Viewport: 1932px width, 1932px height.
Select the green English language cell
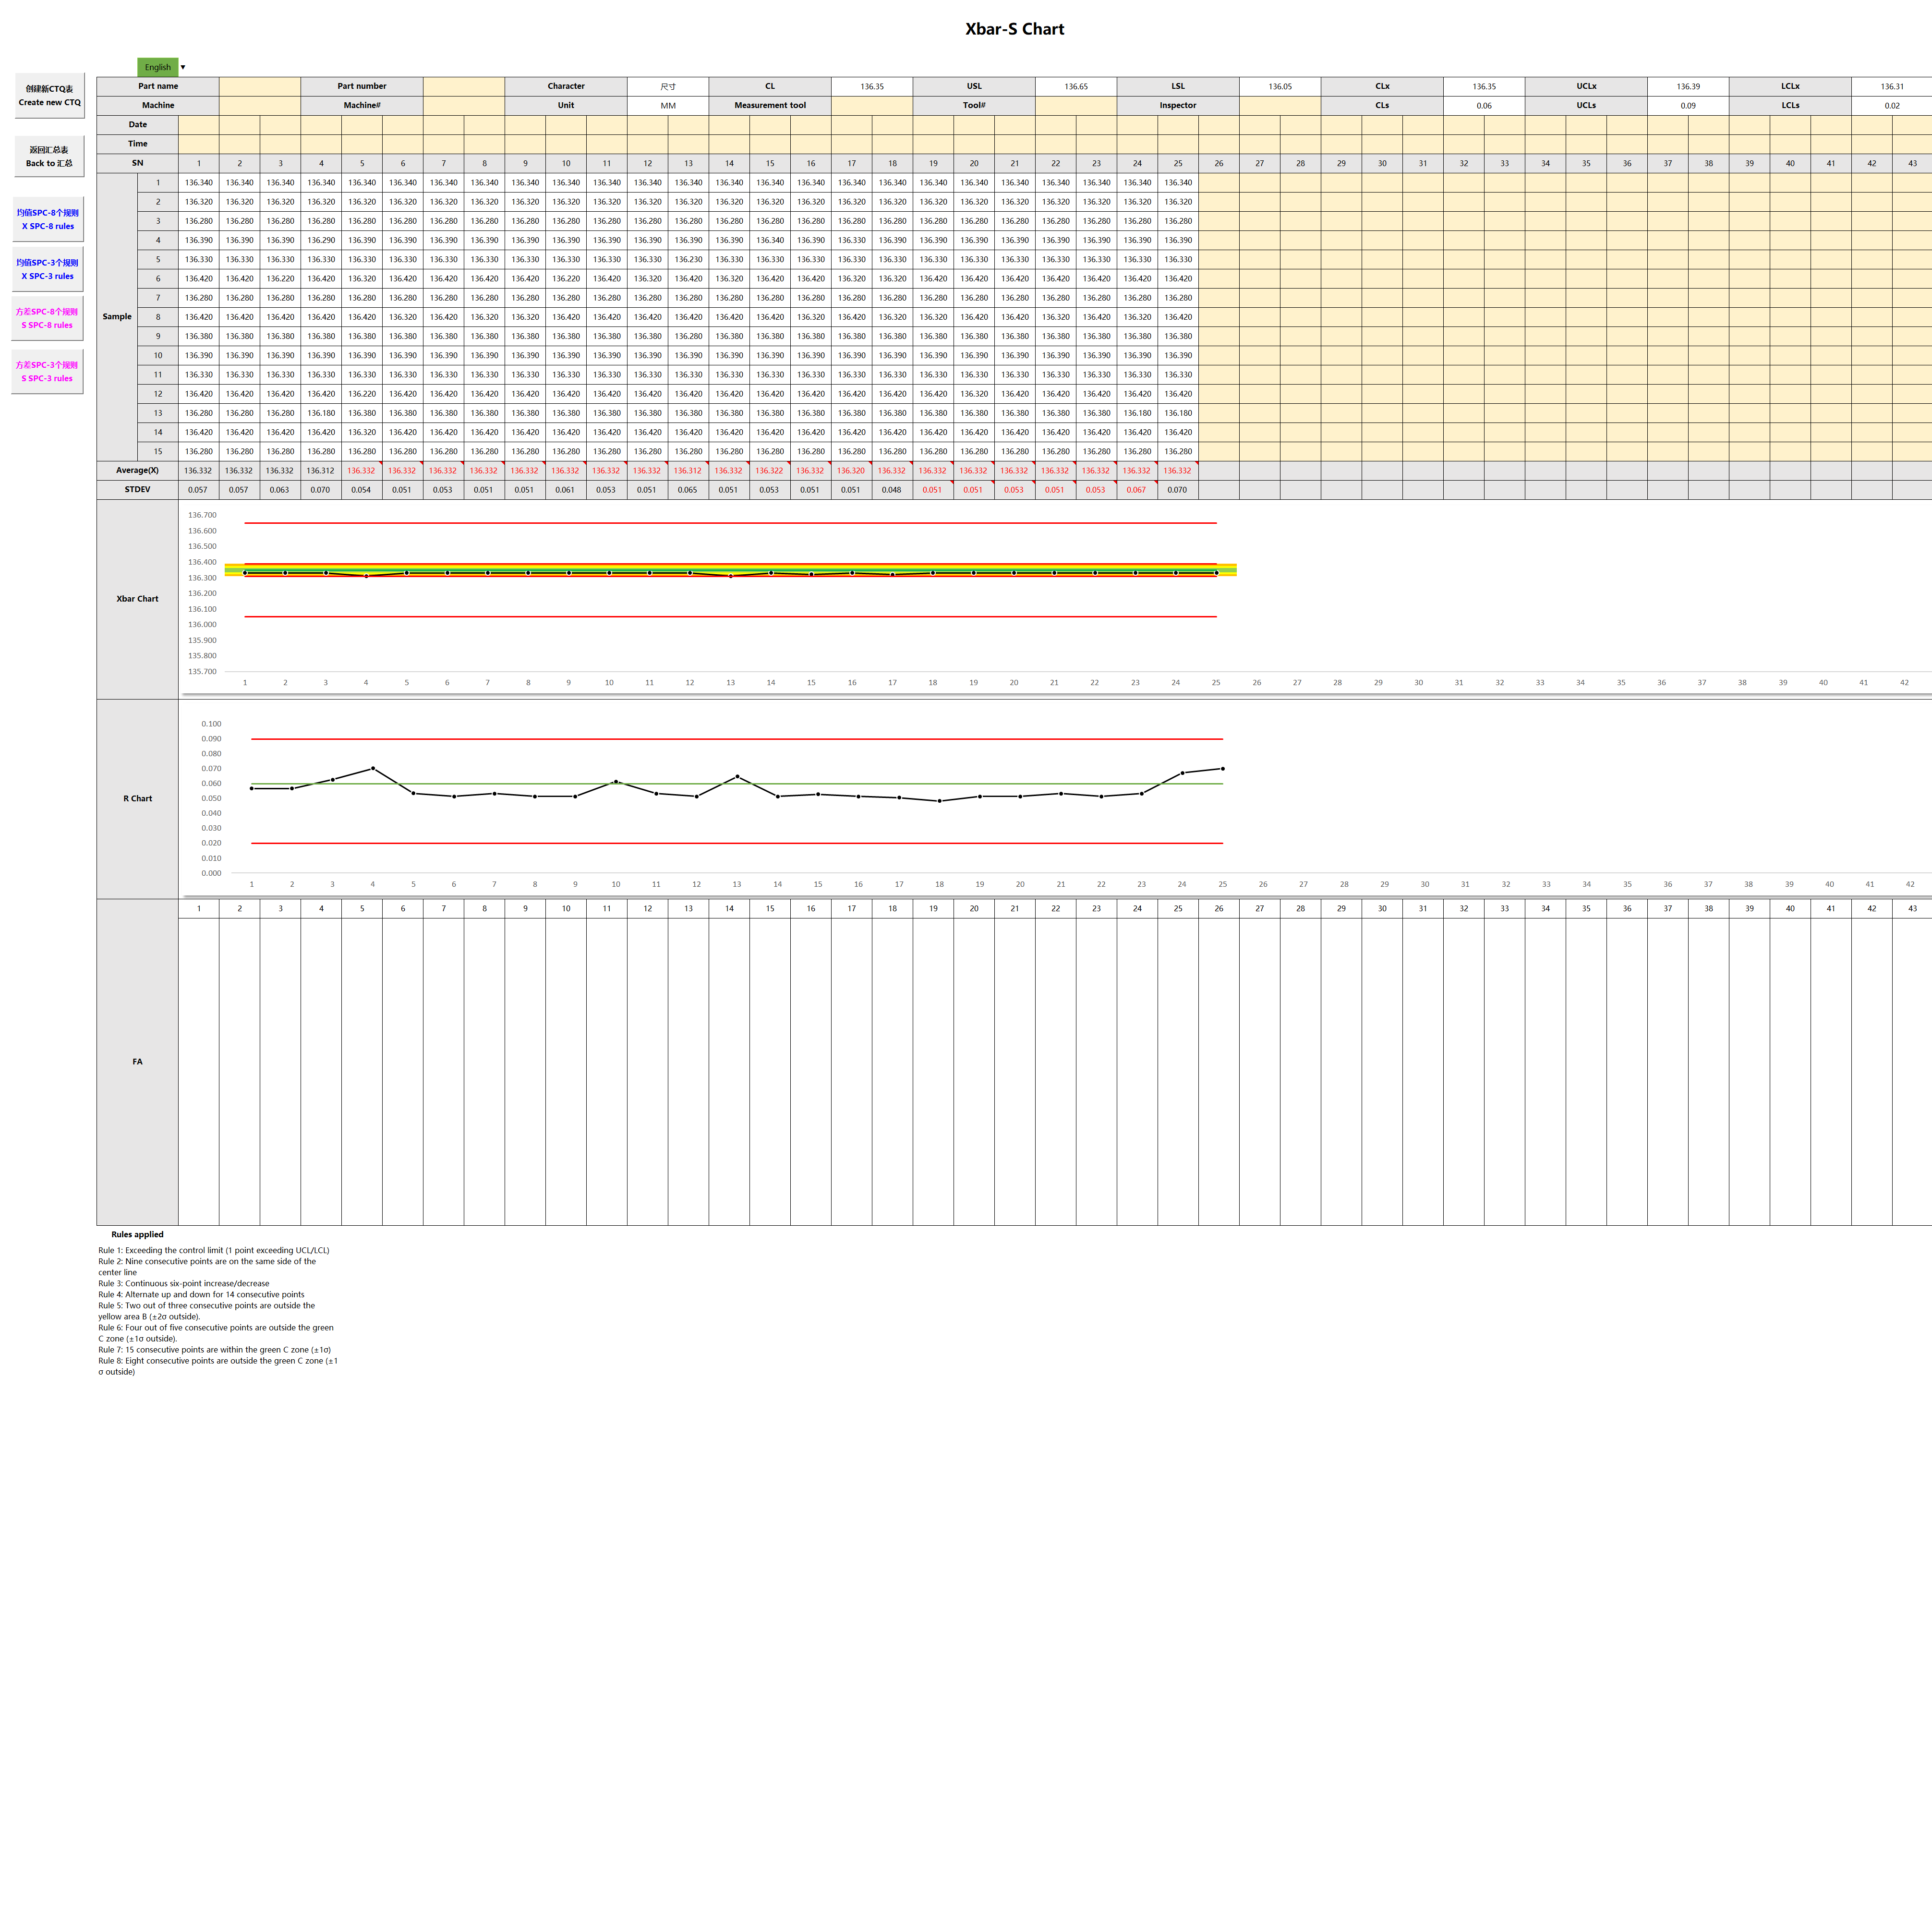[x=158, y=67]
